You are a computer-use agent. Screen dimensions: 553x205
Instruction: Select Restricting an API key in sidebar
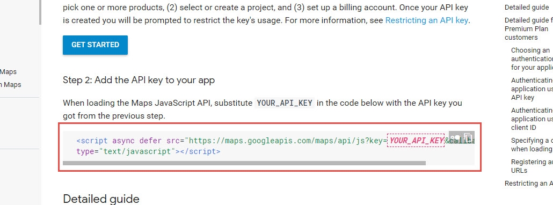point(529,183)
